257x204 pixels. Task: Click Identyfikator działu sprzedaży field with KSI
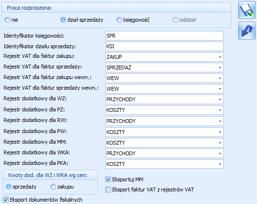(x=164, y=46)
